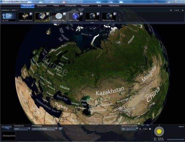Click the center crosshair on the globe
Viewport: 185px width, 142px height.
92,75
